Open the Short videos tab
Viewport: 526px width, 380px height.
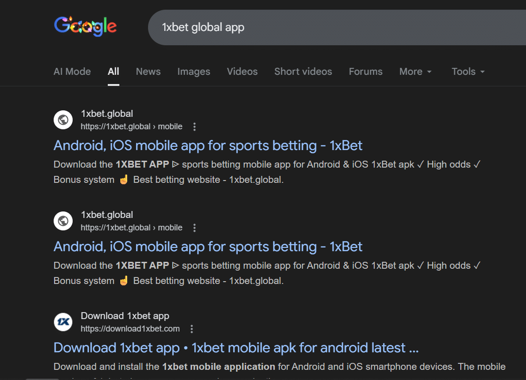[303, 72]
